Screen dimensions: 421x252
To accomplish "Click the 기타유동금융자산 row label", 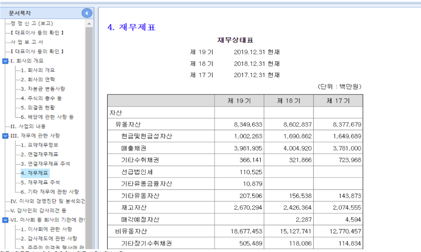I will click(146, 184).
